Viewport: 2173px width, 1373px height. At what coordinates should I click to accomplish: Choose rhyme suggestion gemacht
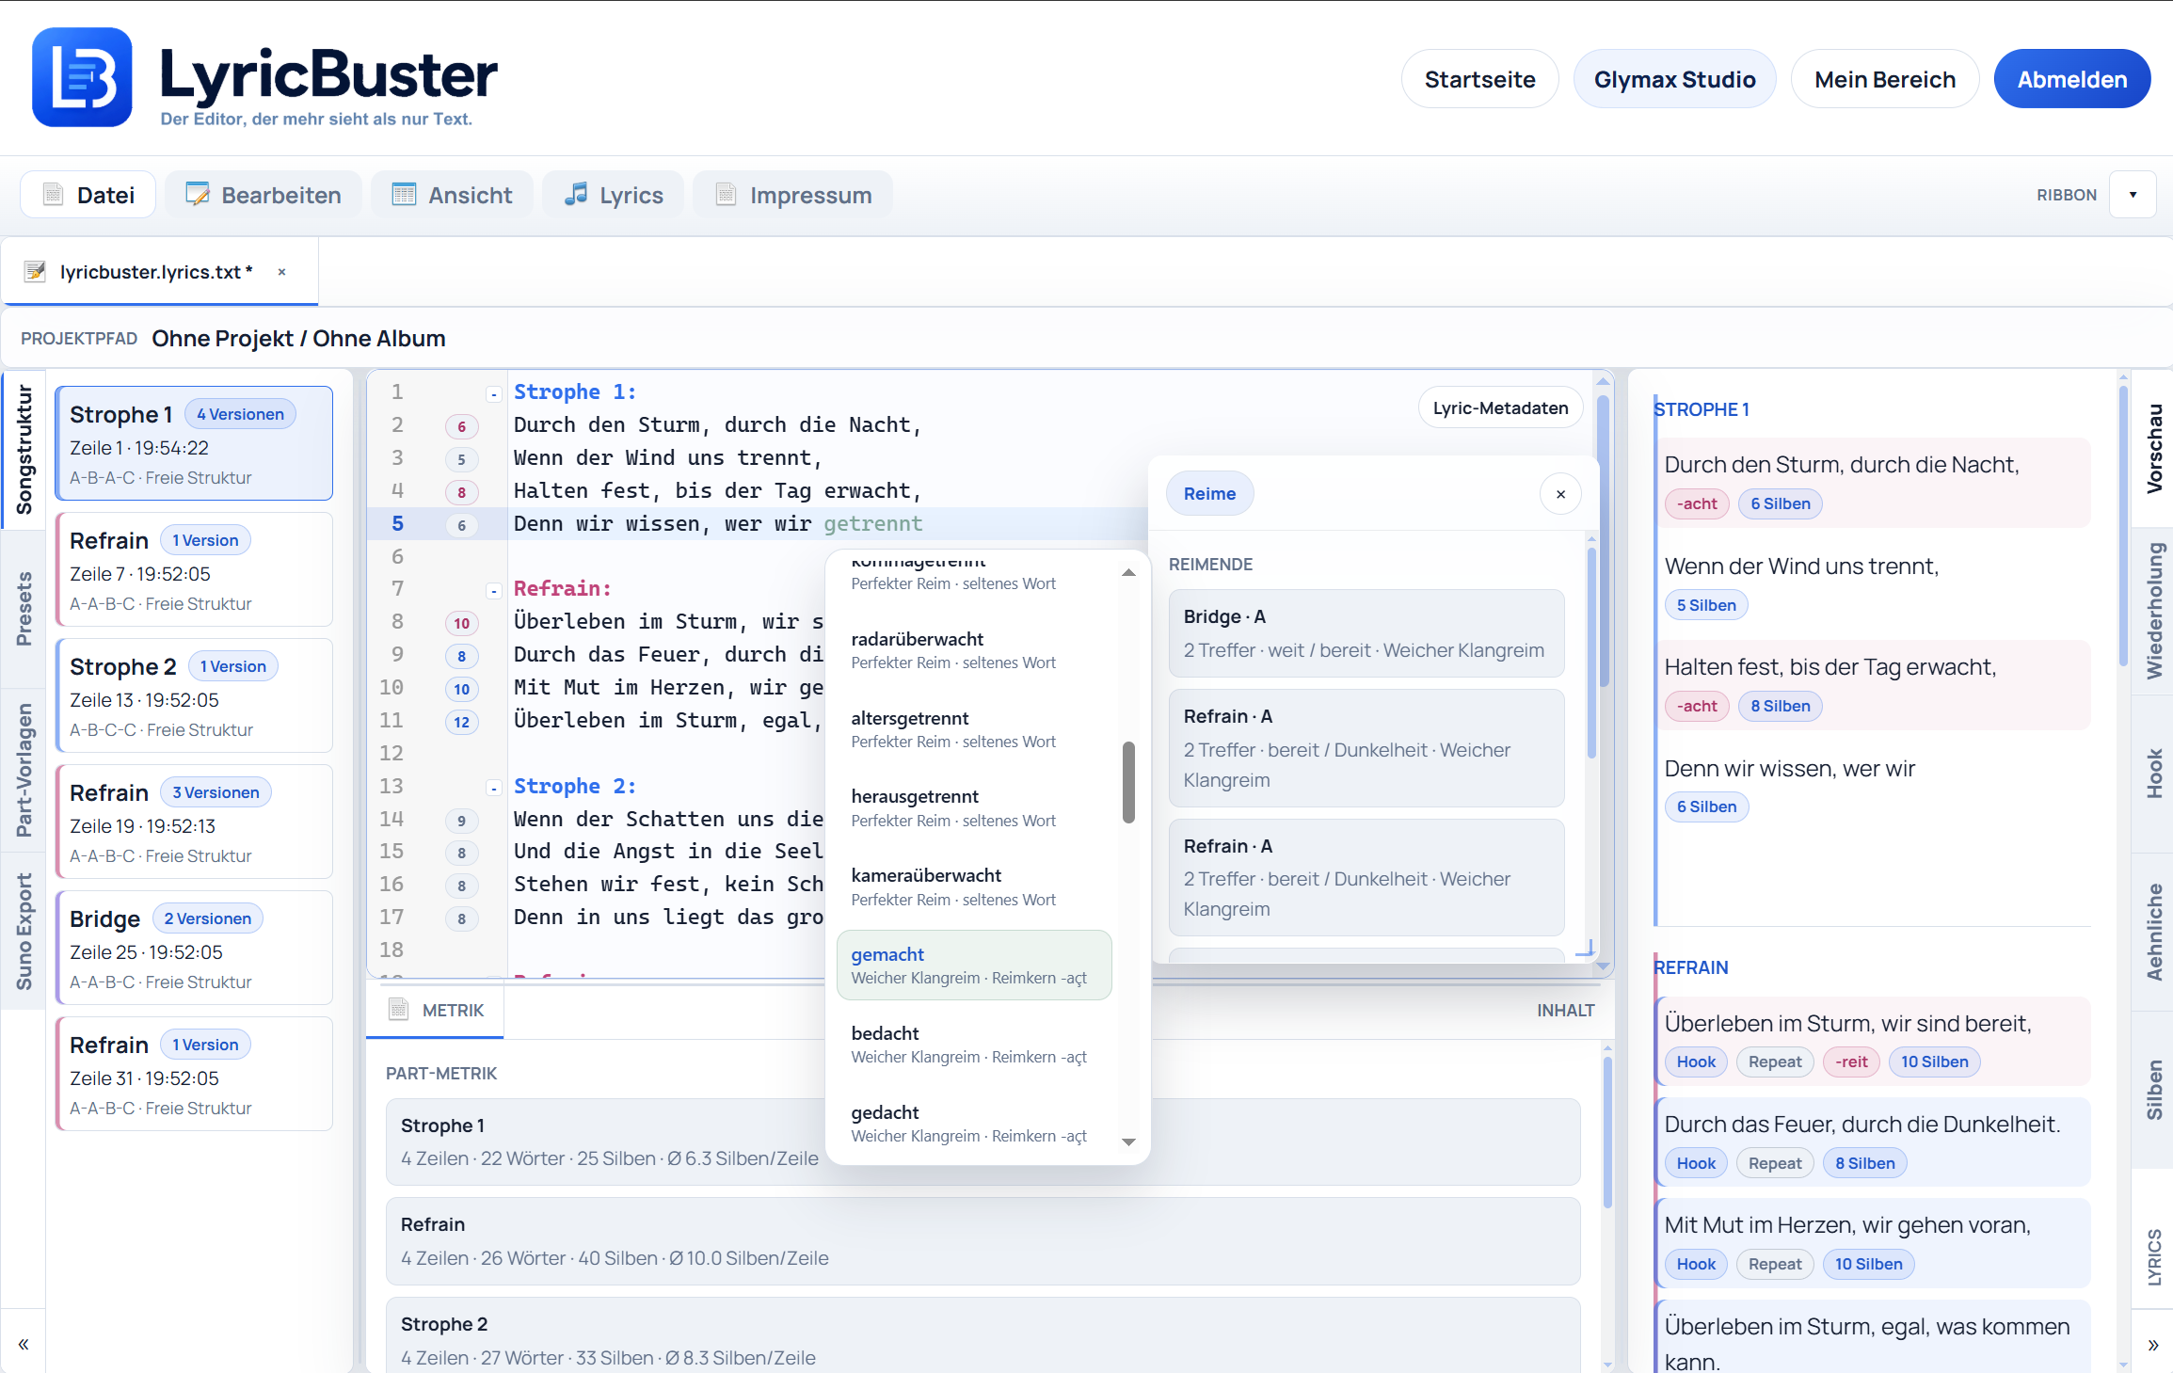pyautogui.click(x=974, y=966)
